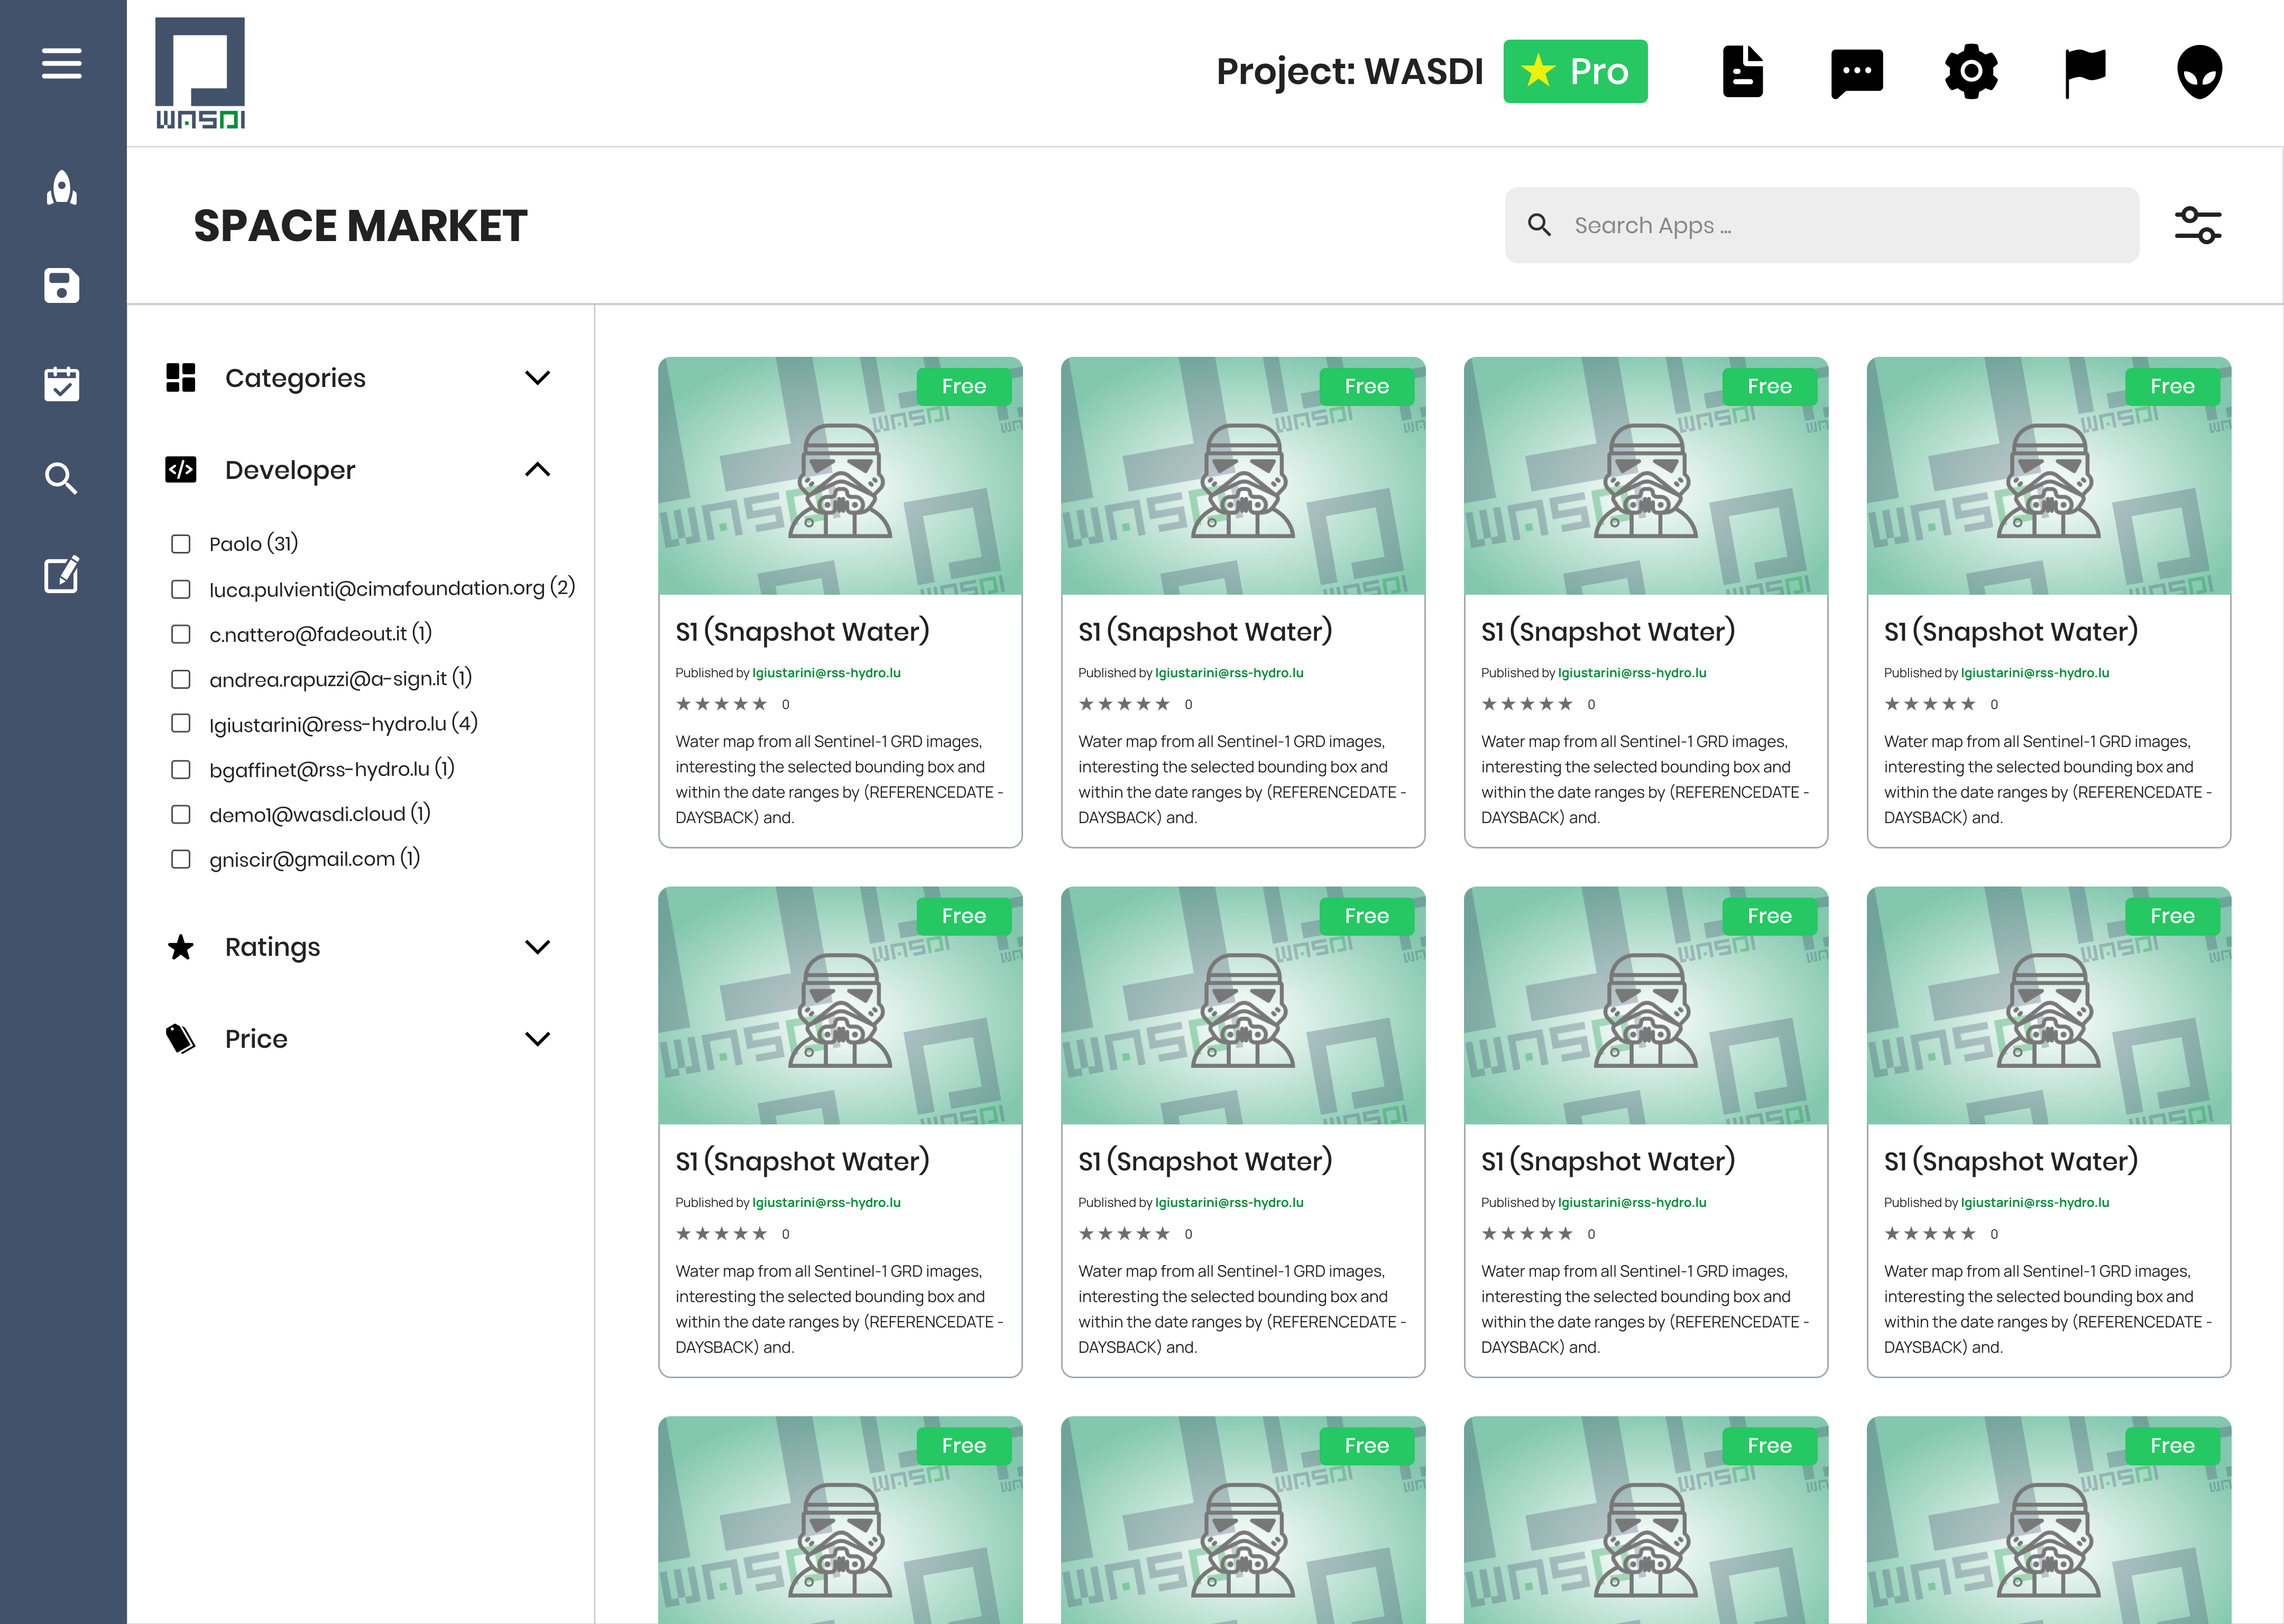This screenshot has height=1624, width=2284.
Task: Expand the Price filter section
Action: pyautogui.click(x=538, y=1038)
